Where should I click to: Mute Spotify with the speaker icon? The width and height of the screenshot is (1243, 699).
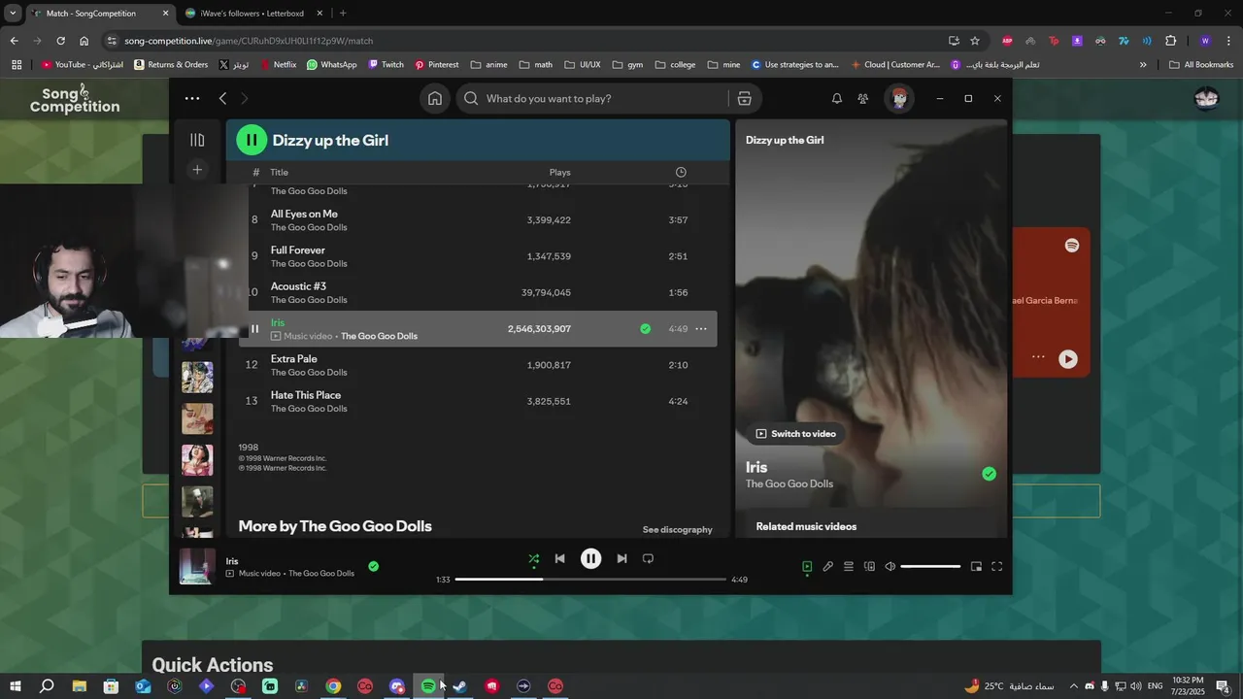coord(890,566)
